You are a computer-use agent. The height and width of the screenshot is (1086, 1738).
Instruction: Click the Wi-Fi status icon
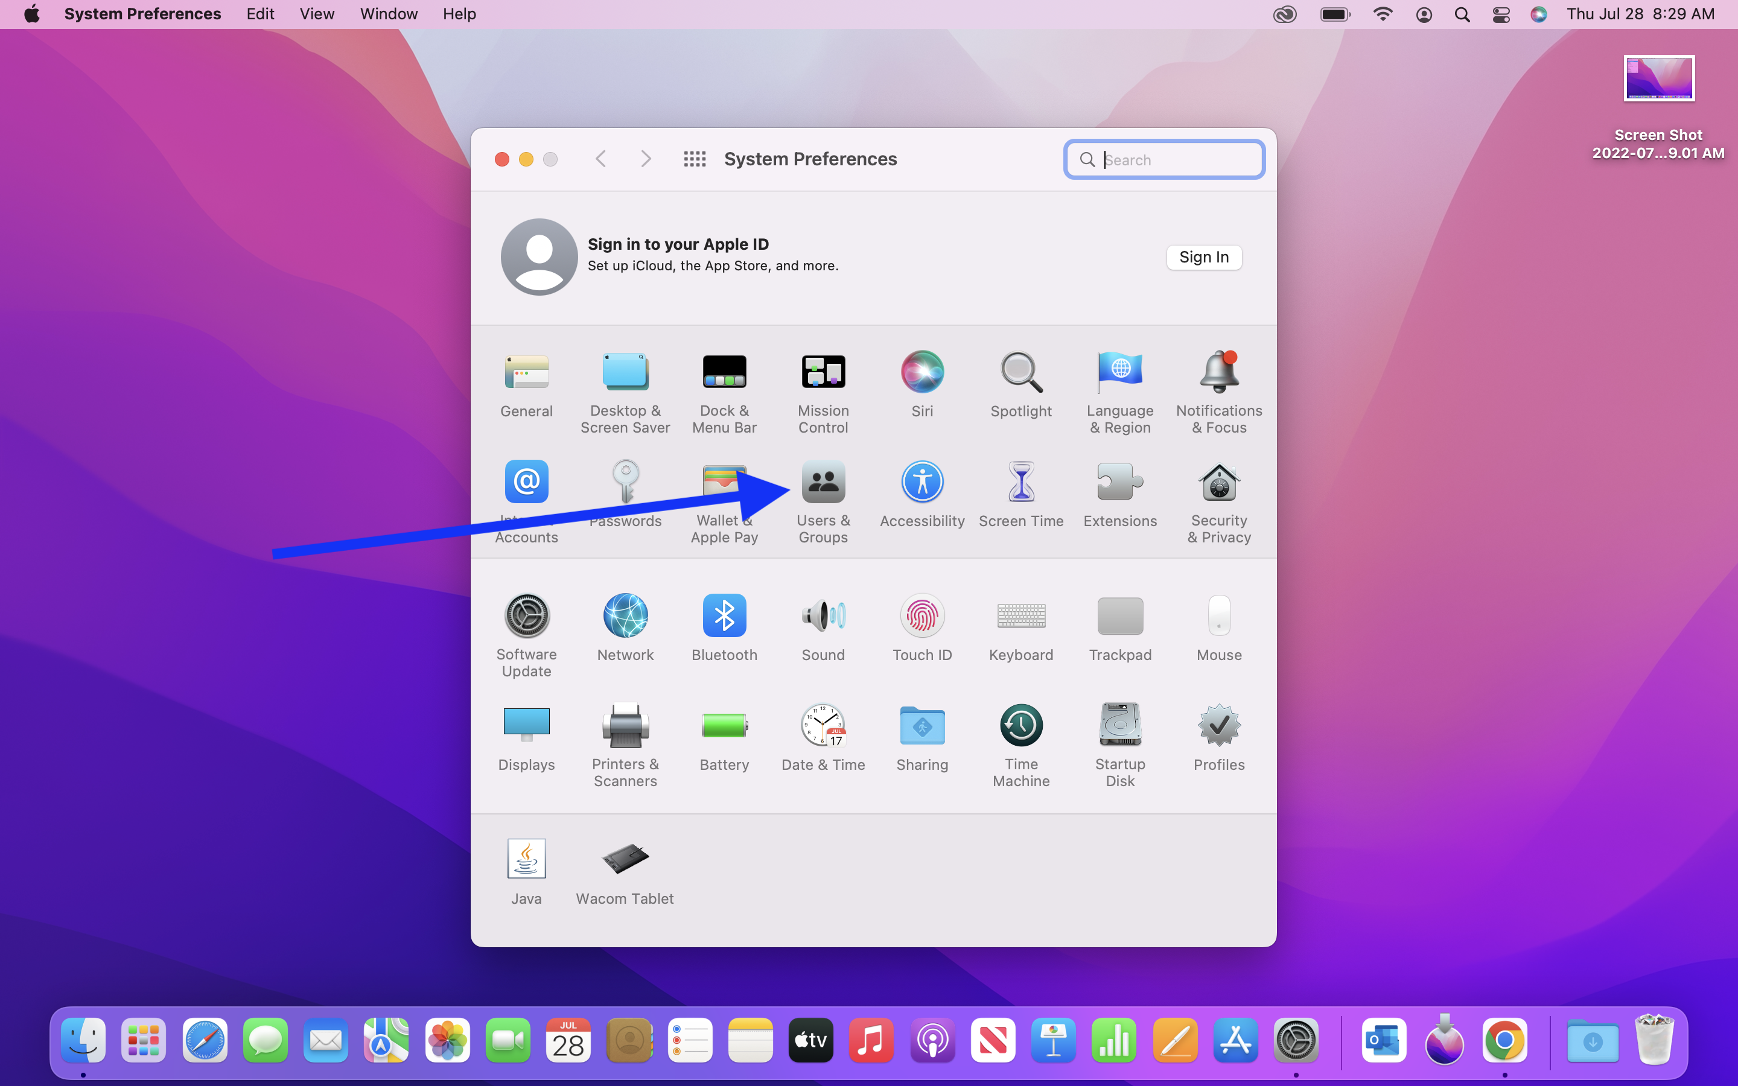(x=1383, y=14)
